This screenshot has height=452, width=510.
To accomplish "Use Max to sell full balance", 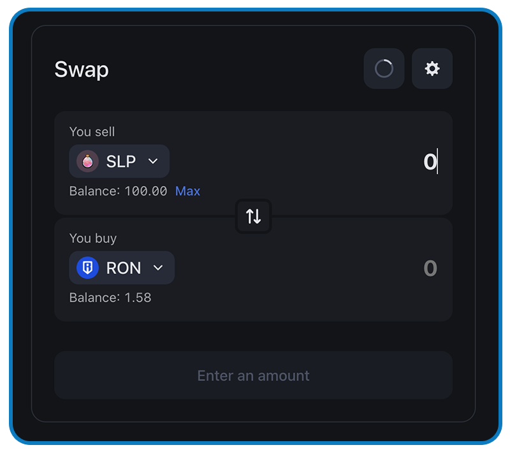I will coord(187,191).
